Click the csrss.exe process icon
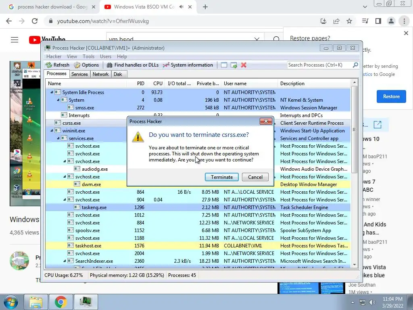Image resolution: width=413 pixels, height=310 pixels. [58, 123]
